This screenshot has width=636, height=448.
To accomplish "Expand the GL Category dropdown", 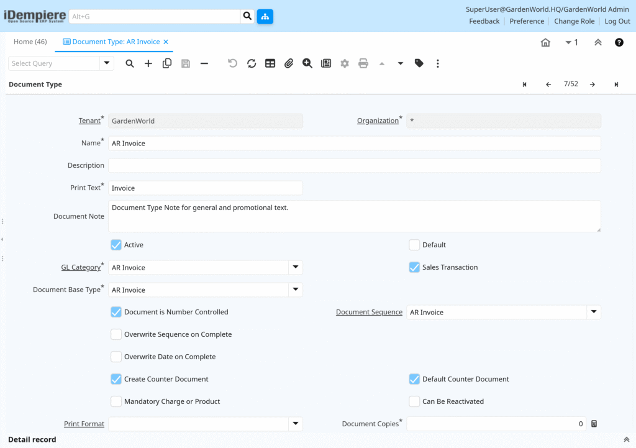I will click(x=296, y=267).
